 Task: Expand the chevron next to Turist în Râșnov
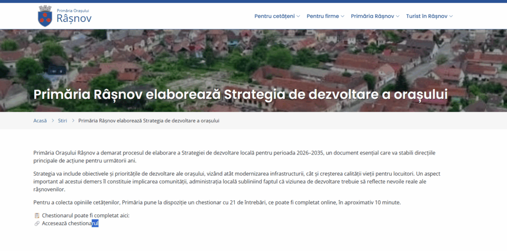coord(451,16)
